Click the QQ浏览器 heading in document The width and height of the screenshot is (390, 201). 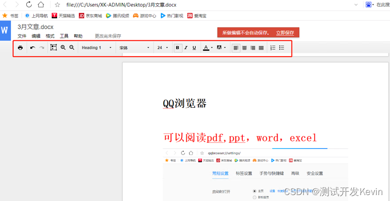point(185,104)
